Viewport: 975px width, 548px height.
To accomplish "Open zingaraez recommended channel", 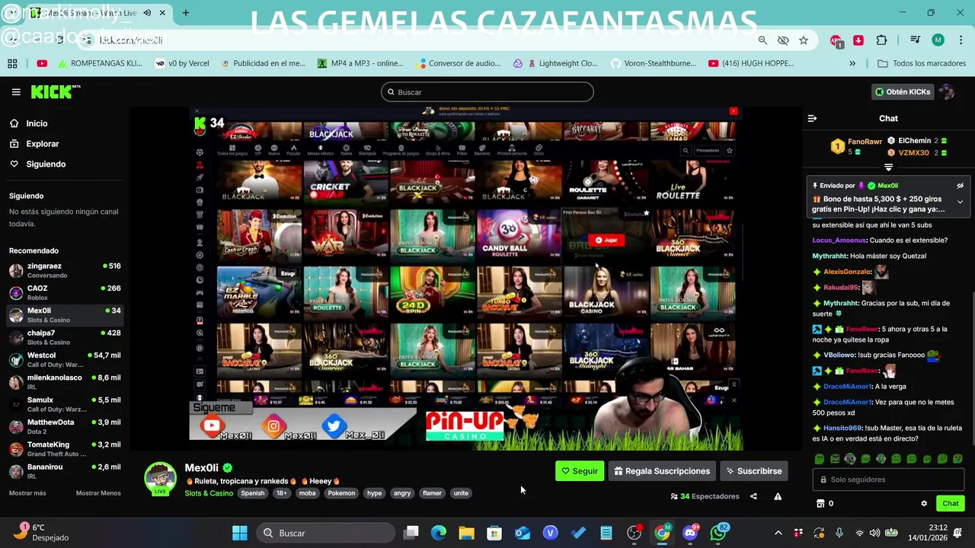I will [65, 270].
